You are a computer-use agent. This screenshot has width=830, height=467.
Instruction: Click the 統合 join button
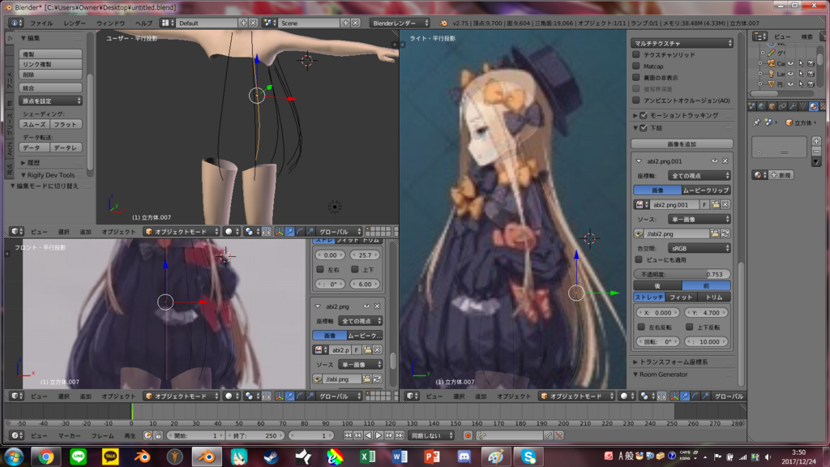[x=51, y=88]
